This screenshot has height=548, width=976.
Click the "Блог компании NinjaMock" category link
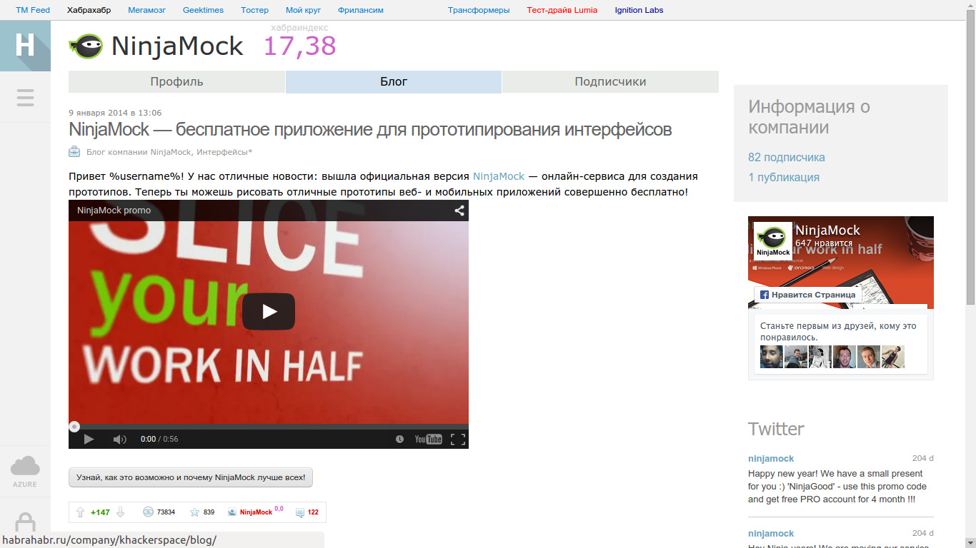[139, 152]
